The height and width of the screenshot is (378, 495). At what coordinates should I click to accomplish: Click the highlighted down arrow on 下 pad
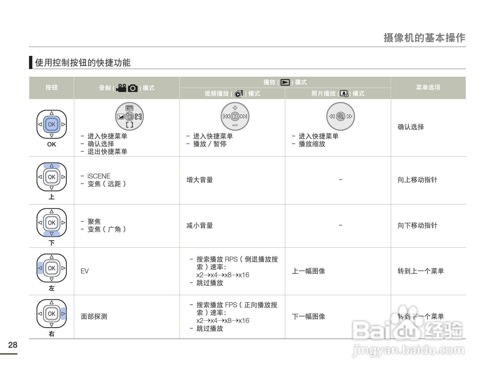(x=52, y=234)
